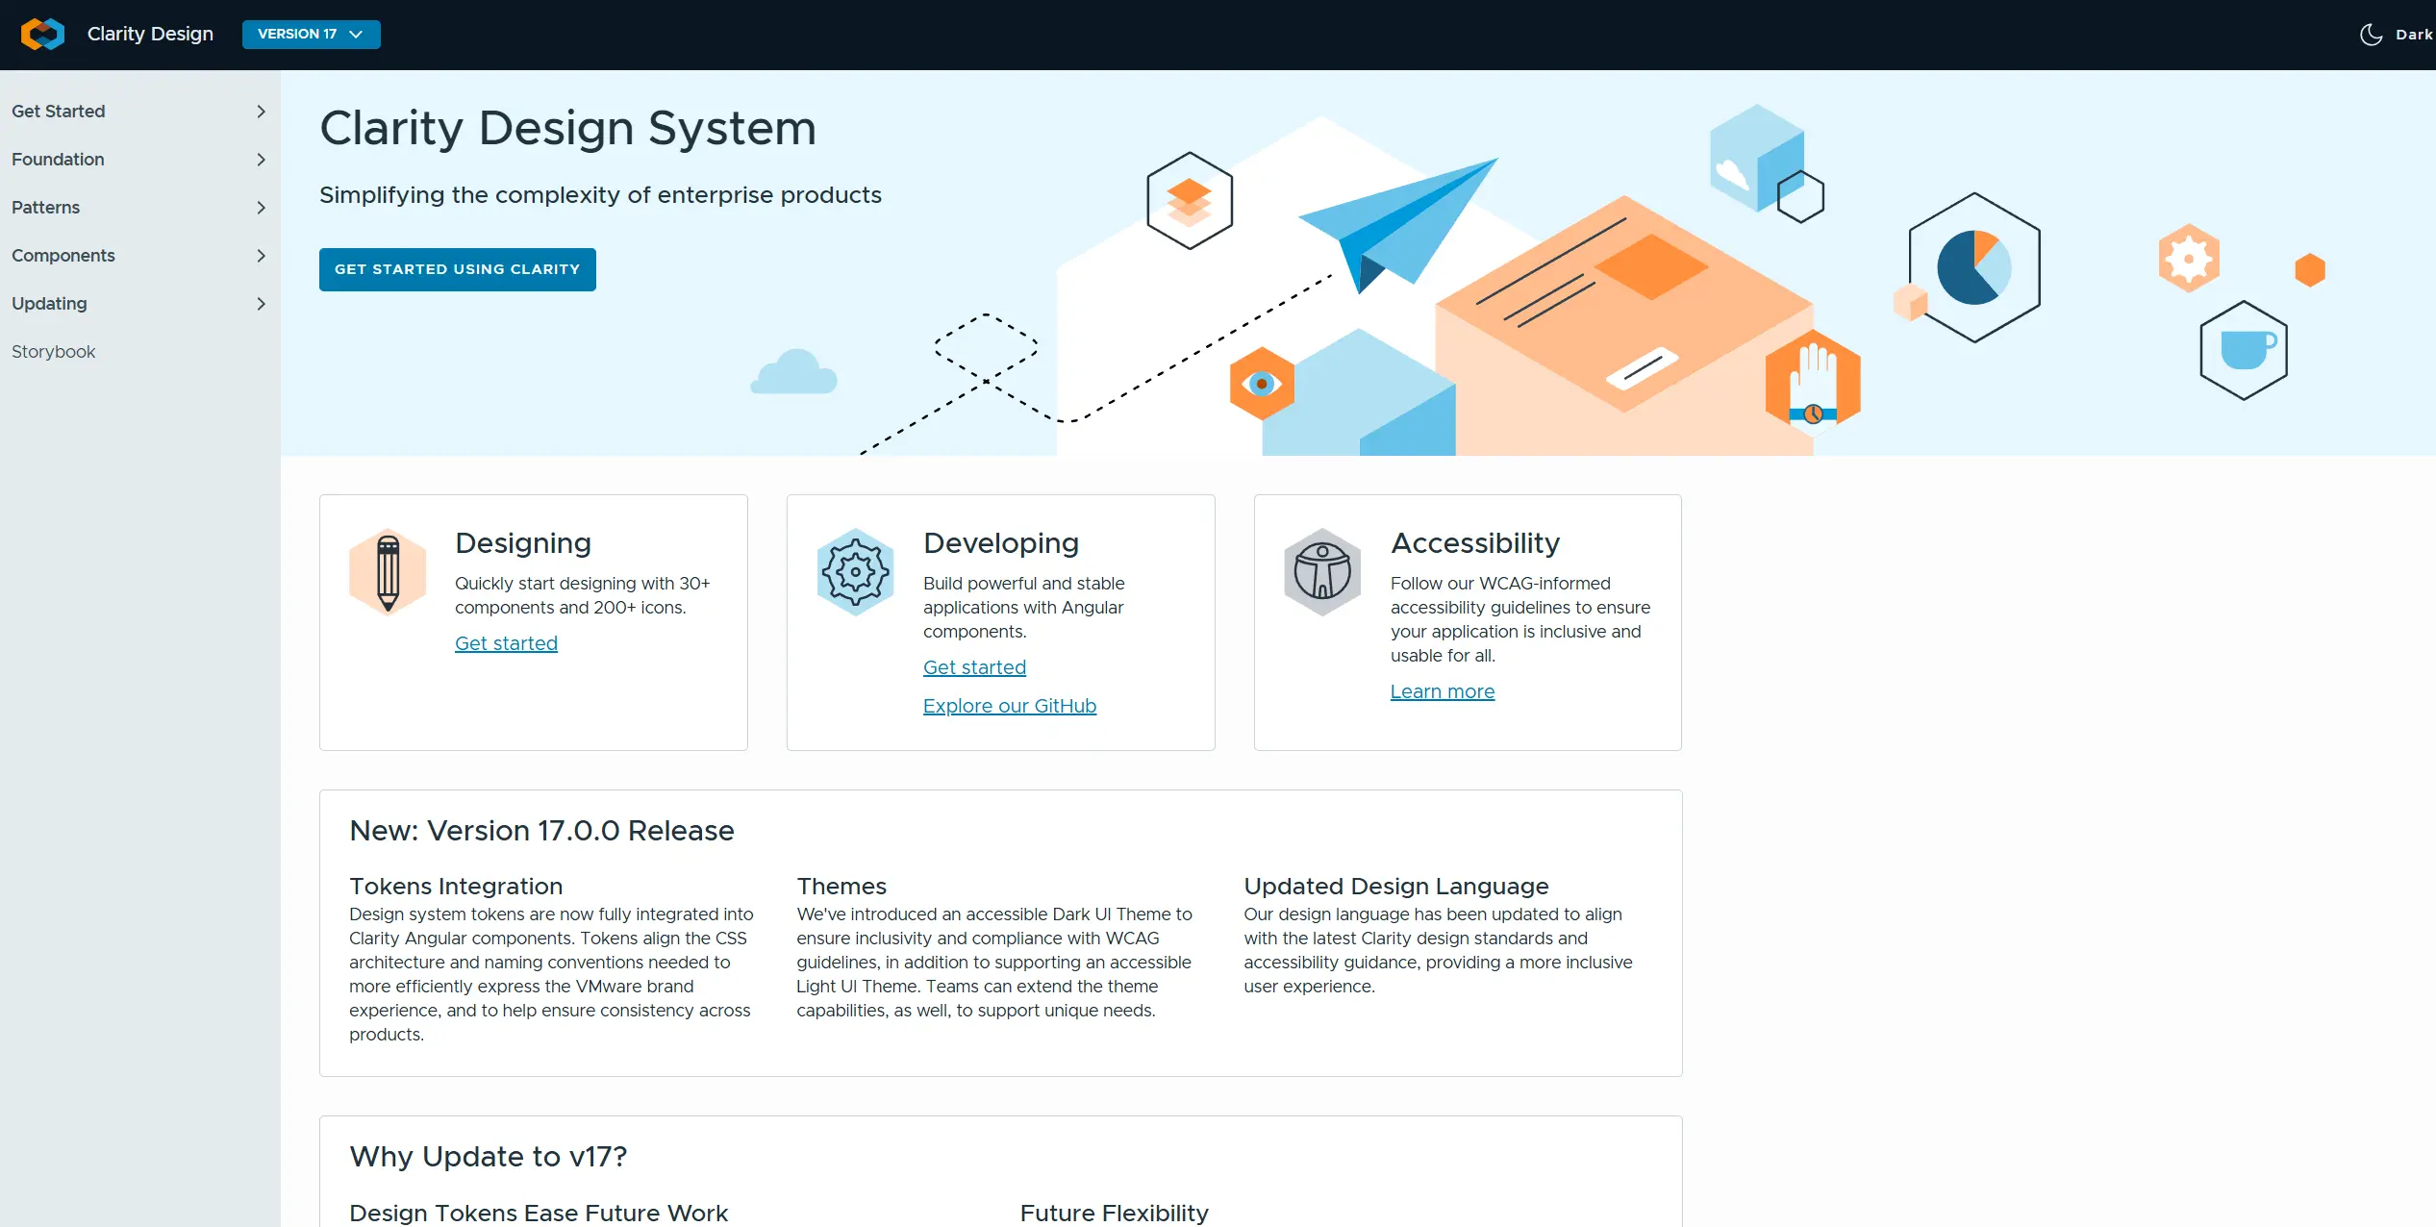Open Get started link under Designing
The image size is (2436, 1227).
(x=506, y=643)
